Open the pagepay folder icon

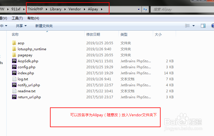point(14,55)
